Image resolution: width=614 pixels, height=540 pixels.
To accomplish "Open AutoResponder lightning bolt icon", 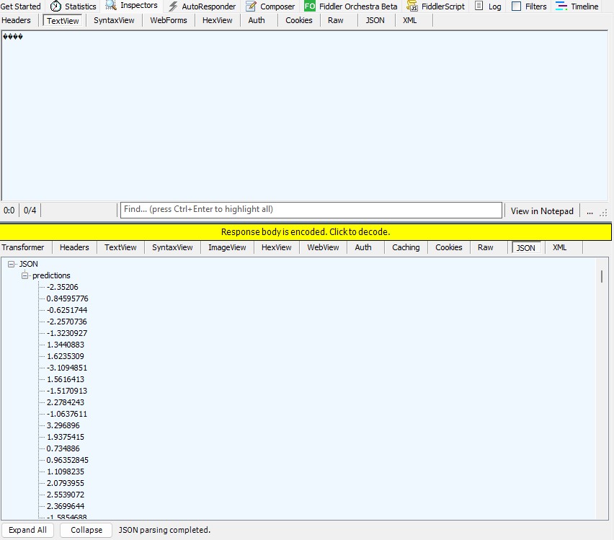I will [x=173, y=6].
